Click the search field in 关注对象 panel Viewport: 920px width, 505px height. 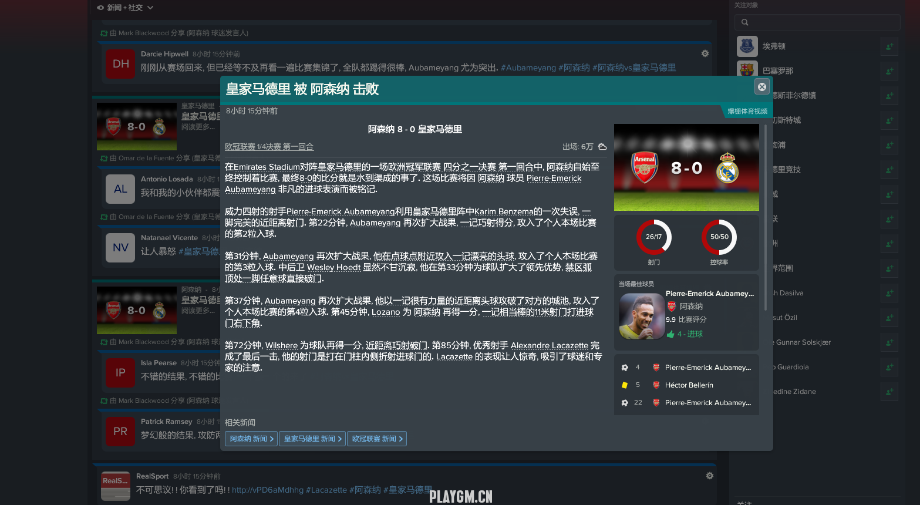click(x=817, y=22)
